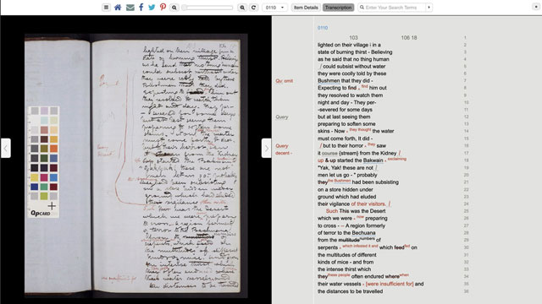Expand the search options arrow
Image resolution: width=542 pixels, height=304 pixels.
pos(429,8)
